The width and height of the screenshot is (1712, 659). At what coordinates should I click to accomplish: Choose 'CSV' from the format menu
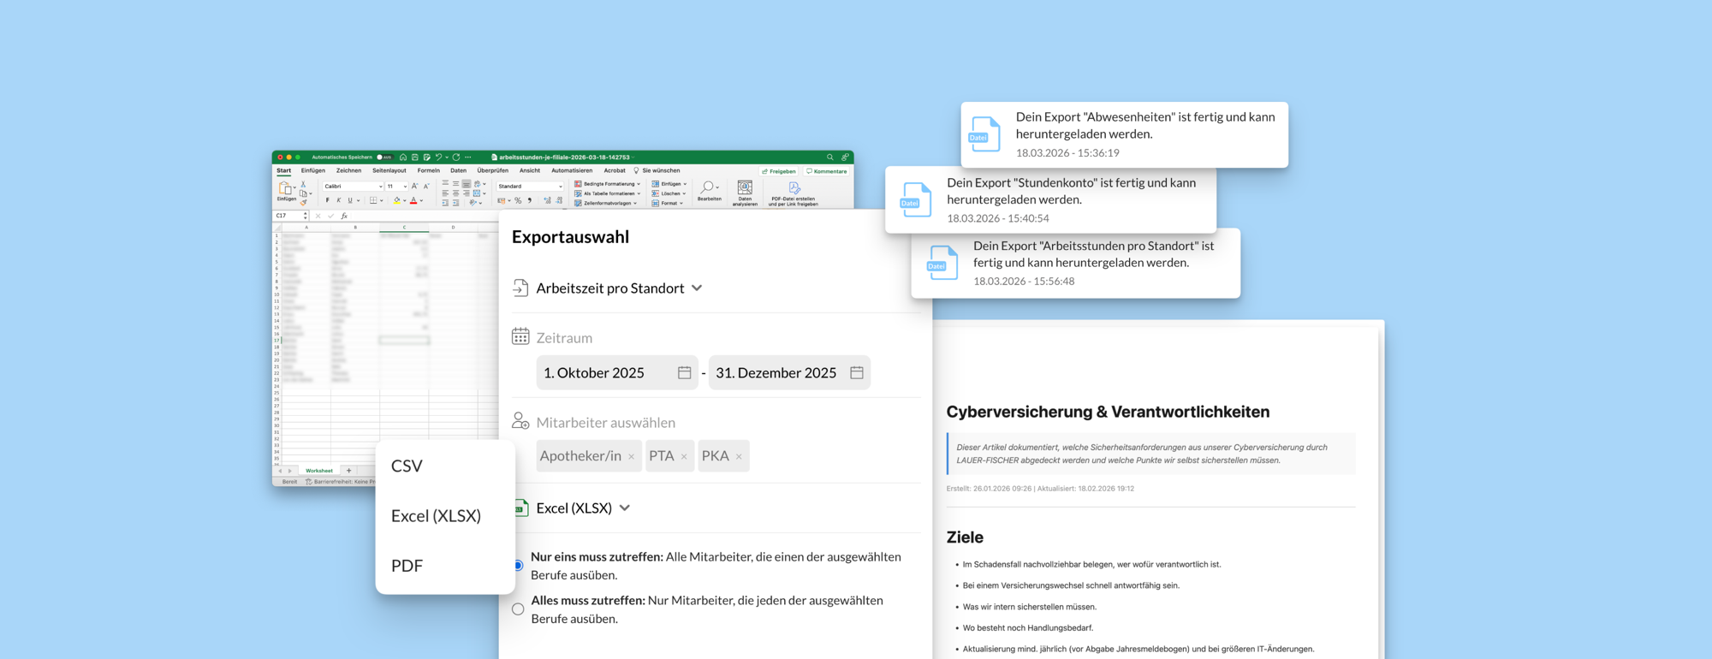pos(407,466)
